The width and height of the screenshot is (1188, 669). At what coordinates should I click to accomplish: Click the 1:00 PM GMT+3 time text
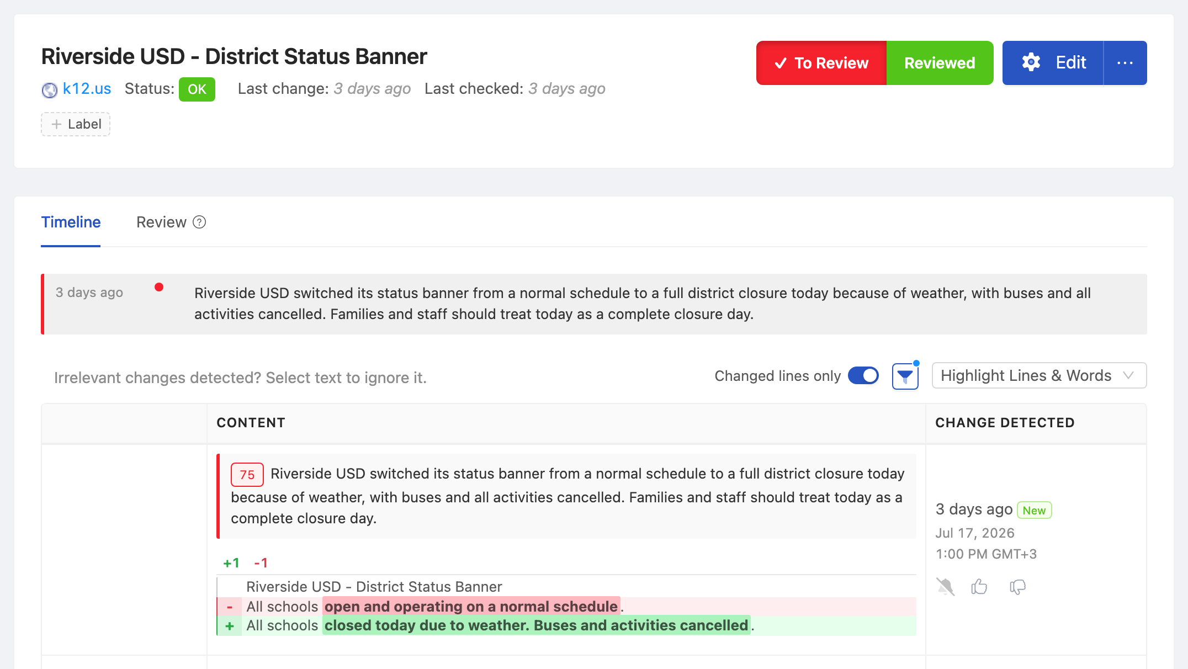[x=986, y=554]
